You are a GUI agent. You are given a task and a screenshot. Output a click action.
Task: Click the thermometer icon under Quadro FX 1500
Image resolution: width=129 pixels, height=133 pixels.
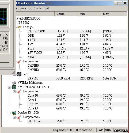19,117
